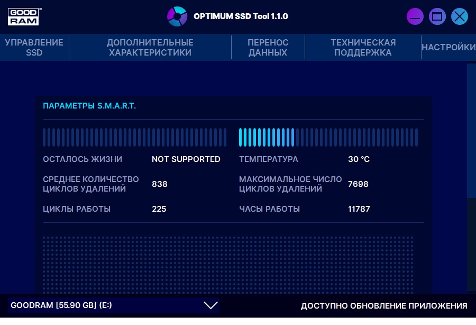This screenshot has width=476, height=325.
Task: Click the ЦИКЛЫ РАБОТЫ label
Action: click(x=77, y=209)
